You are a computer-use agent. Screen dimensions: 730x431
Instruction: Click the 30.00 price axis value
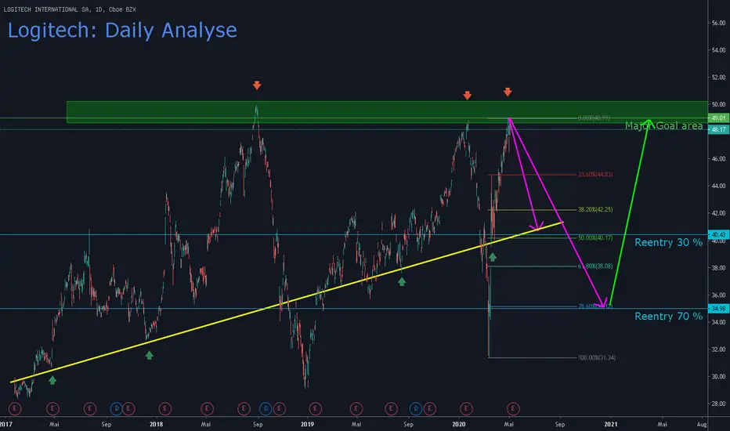coord(718,376)
